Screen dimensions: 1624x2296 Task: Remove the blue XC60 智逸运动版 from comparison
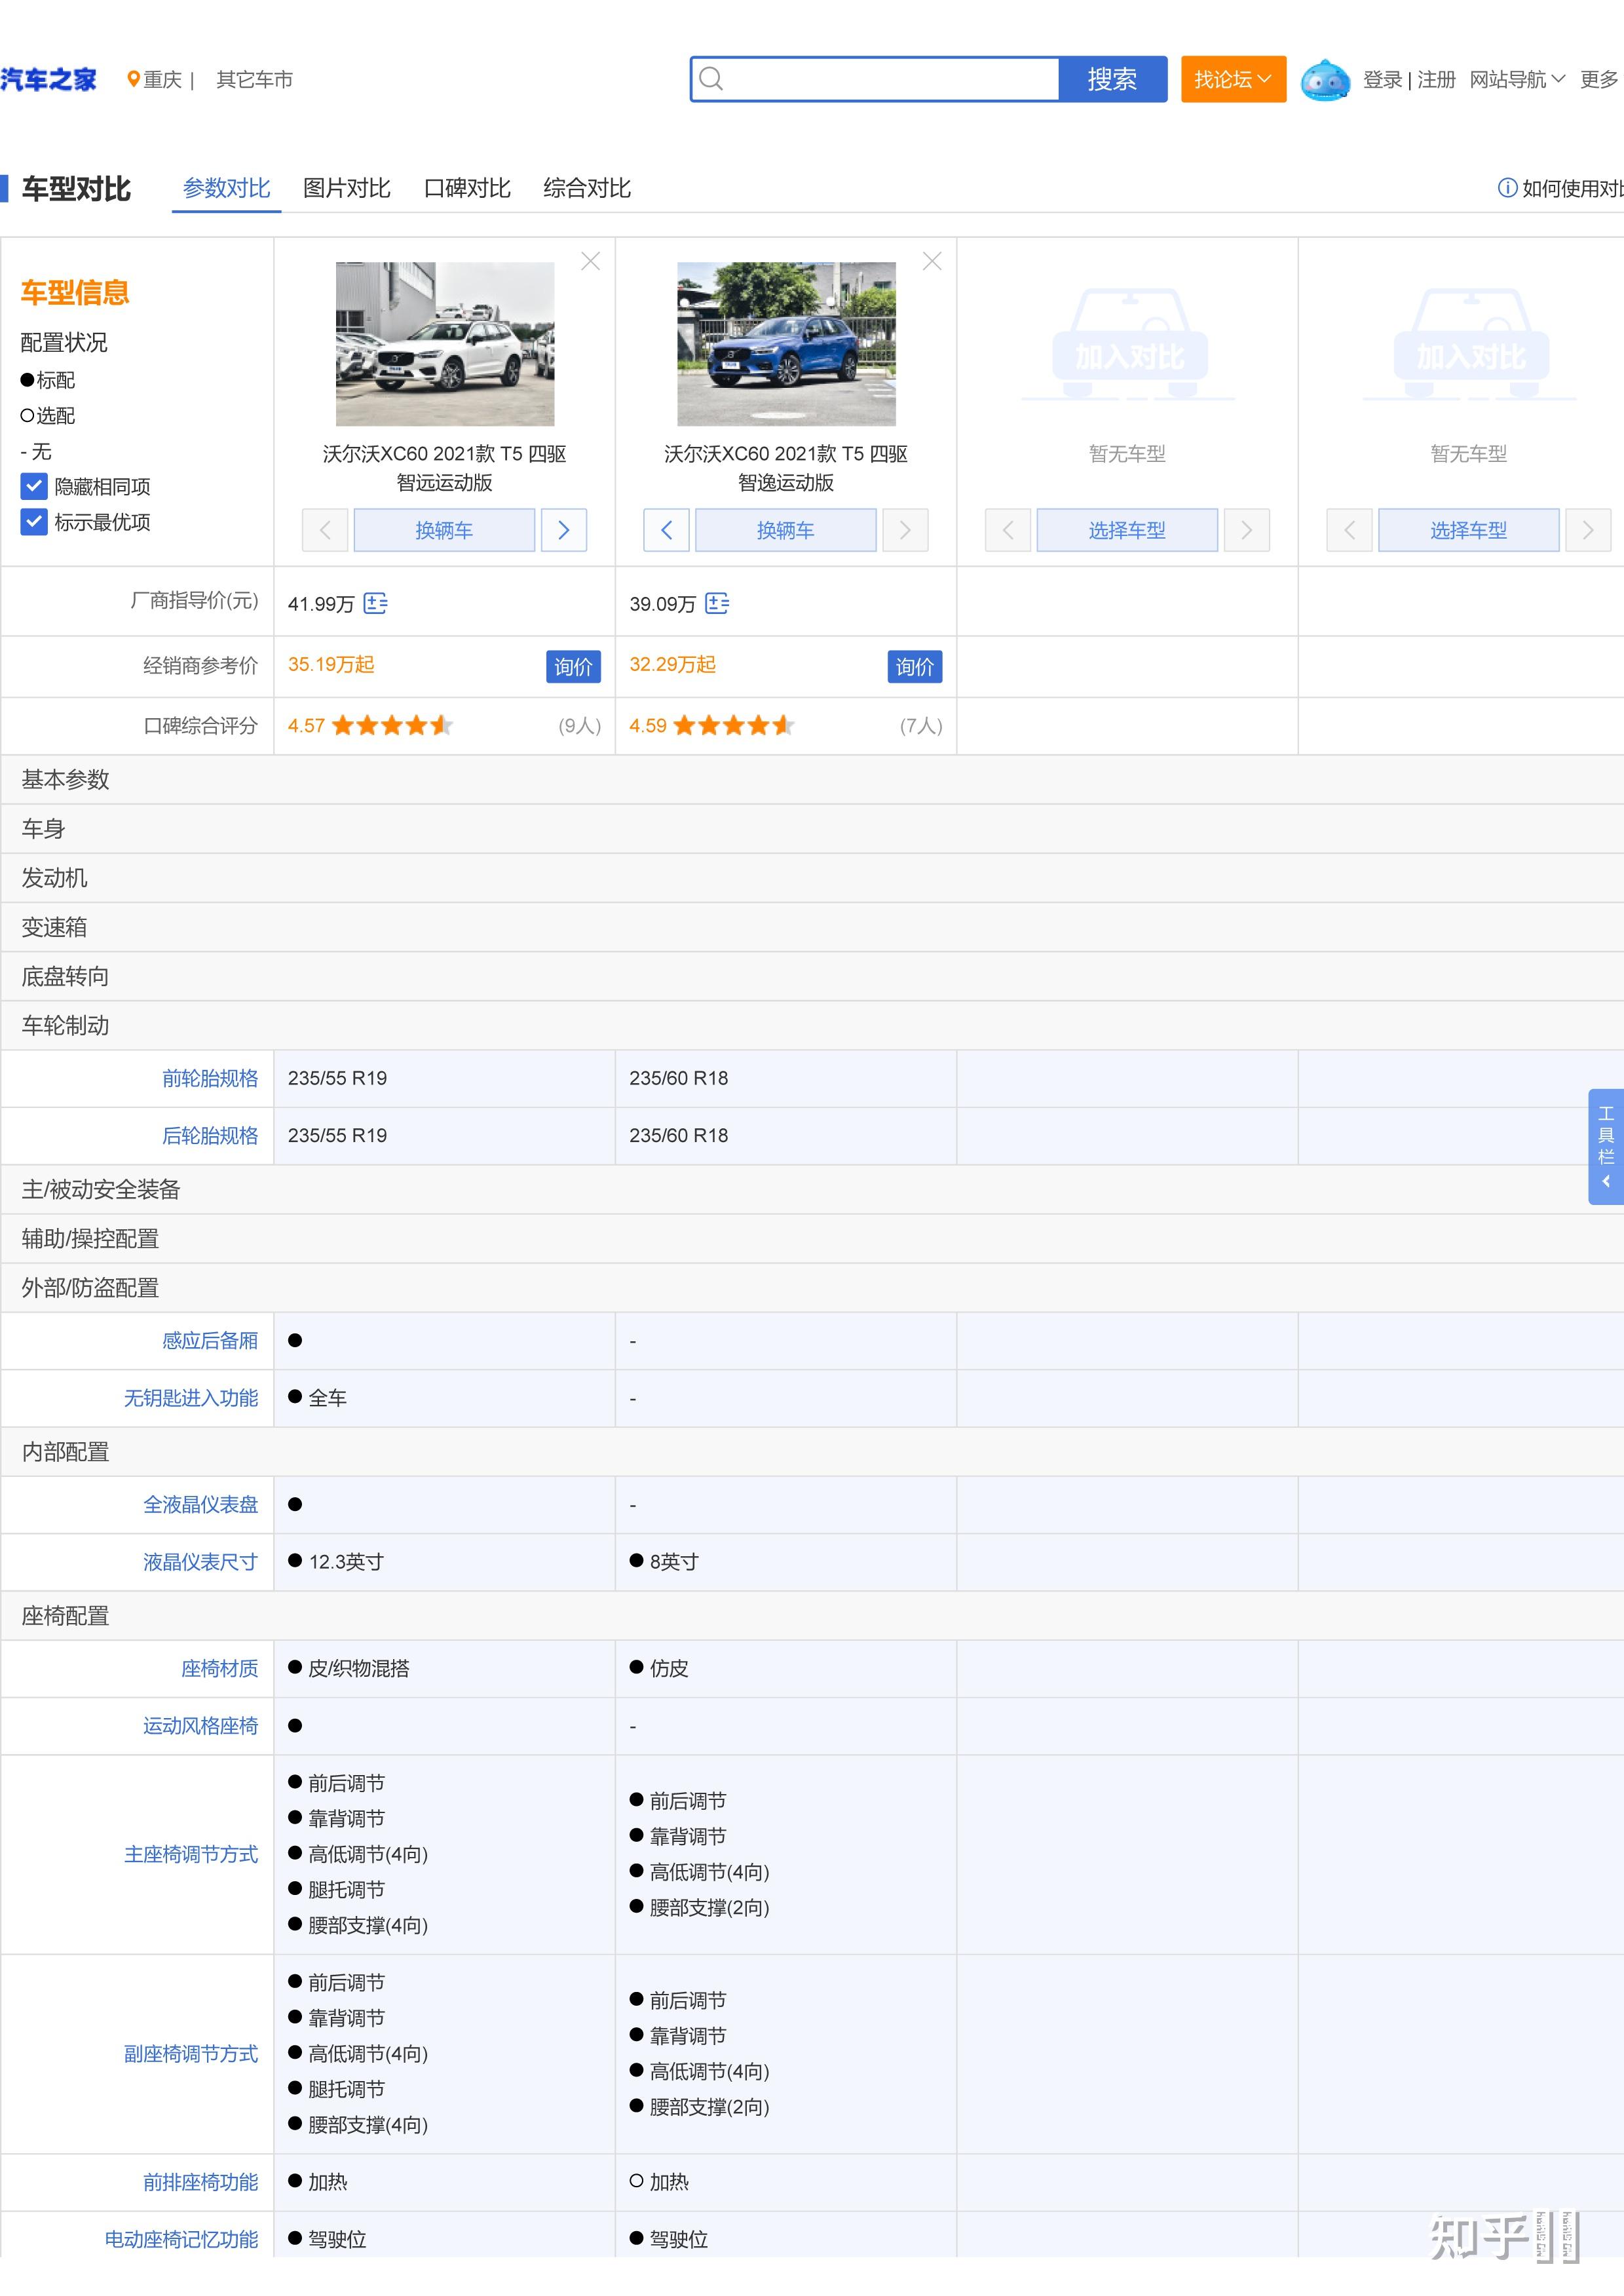932,261
